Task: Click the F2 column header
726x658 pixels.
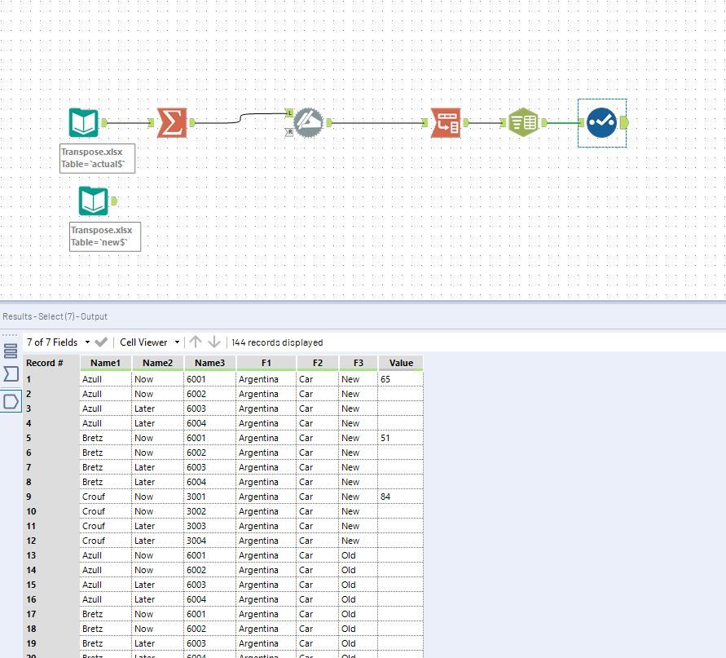Action: [x=318, y=363]
